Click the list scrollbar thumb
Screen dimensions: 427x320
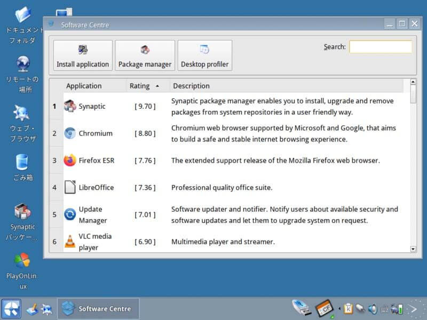point(413,94)
